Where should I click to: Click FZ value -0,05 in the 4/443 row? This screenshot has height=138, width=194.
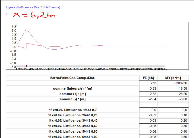[148, 126]
